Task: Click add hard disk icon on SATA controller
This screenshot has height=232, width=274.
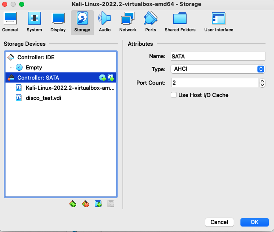Action: pyautogui.click(x=111, y=77)
